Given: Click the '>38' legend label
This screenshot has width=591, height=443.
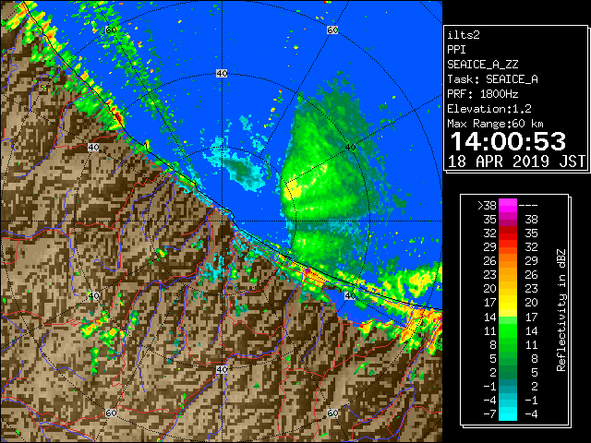Looking at the screenshot, I should coord(487,206).
